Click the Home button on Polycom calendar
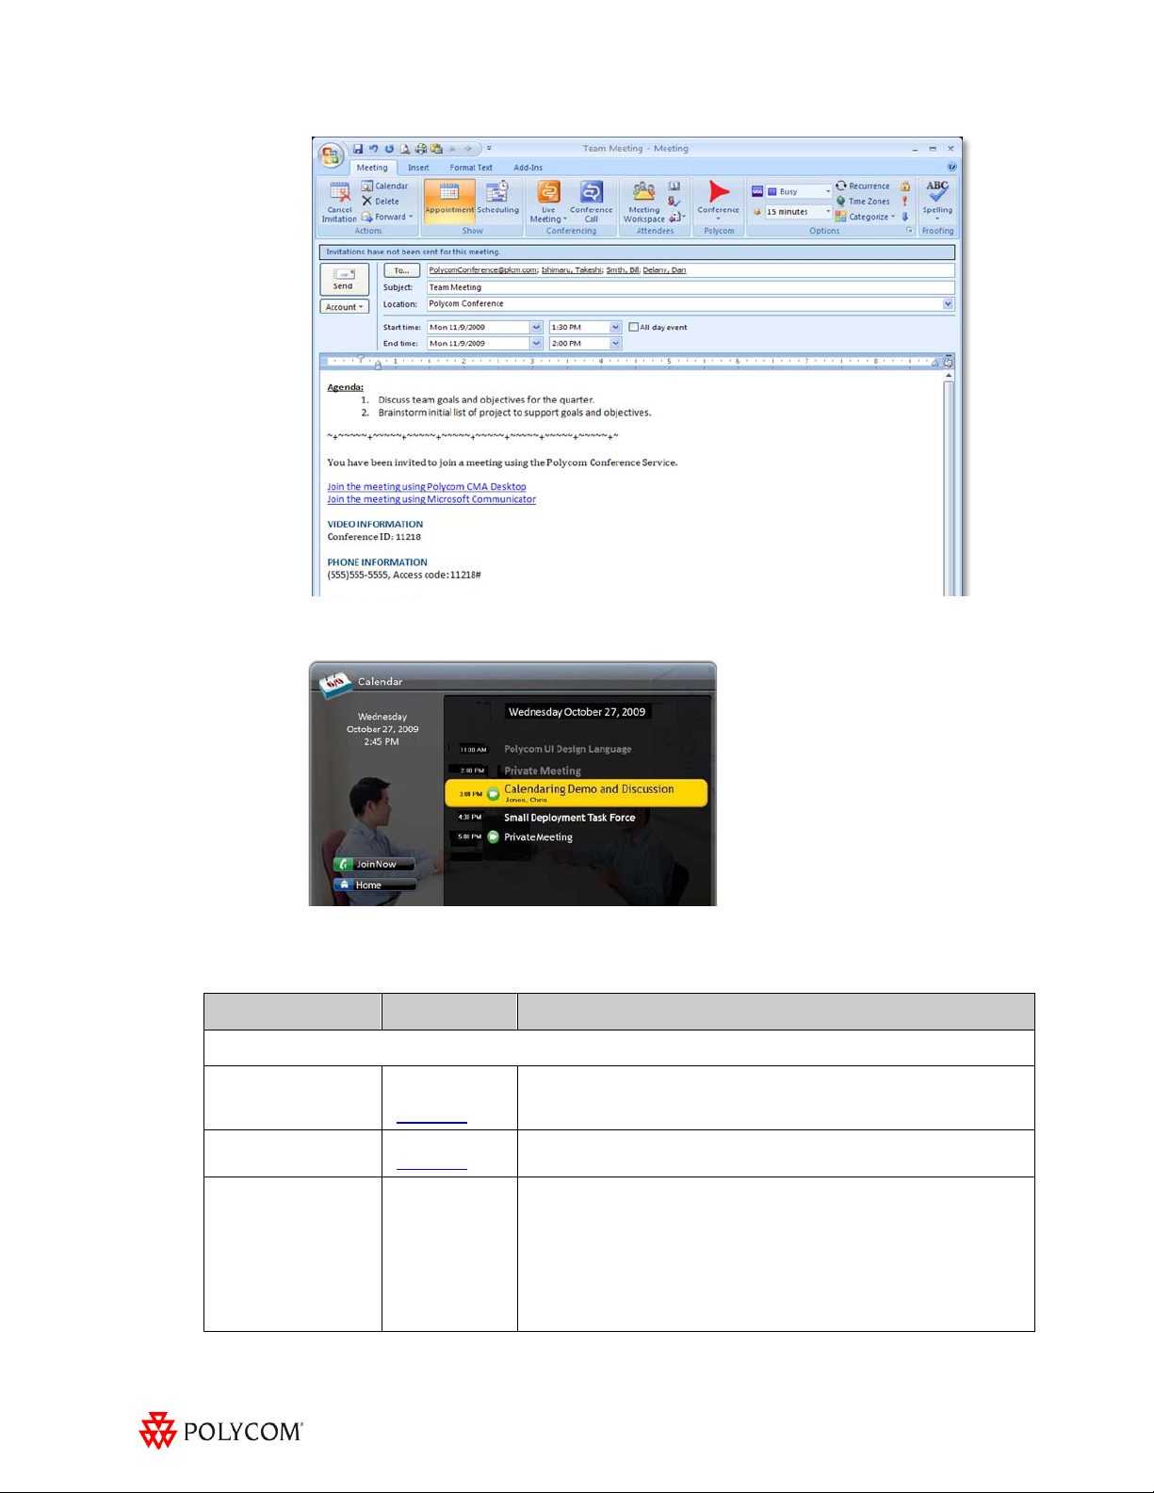Screen dimensions: 1154x1493 click(374, 884)
